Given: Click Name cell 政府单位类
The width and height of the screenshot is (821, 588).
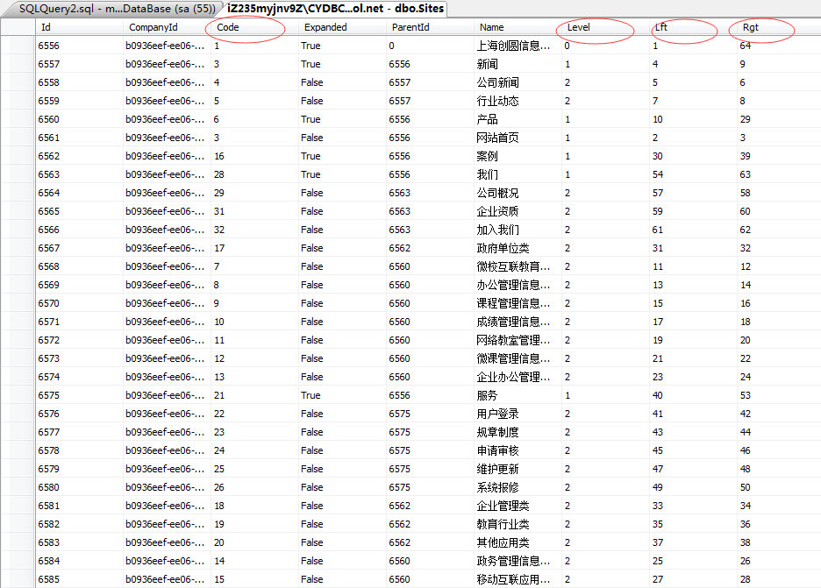Looking at the screenshot, I should 518,248.
